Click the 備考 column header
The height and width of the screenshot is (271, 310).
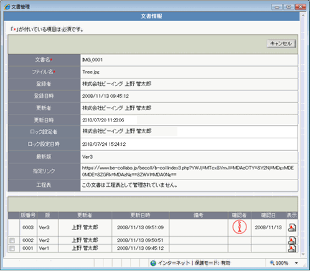click(x=199, y=216)
